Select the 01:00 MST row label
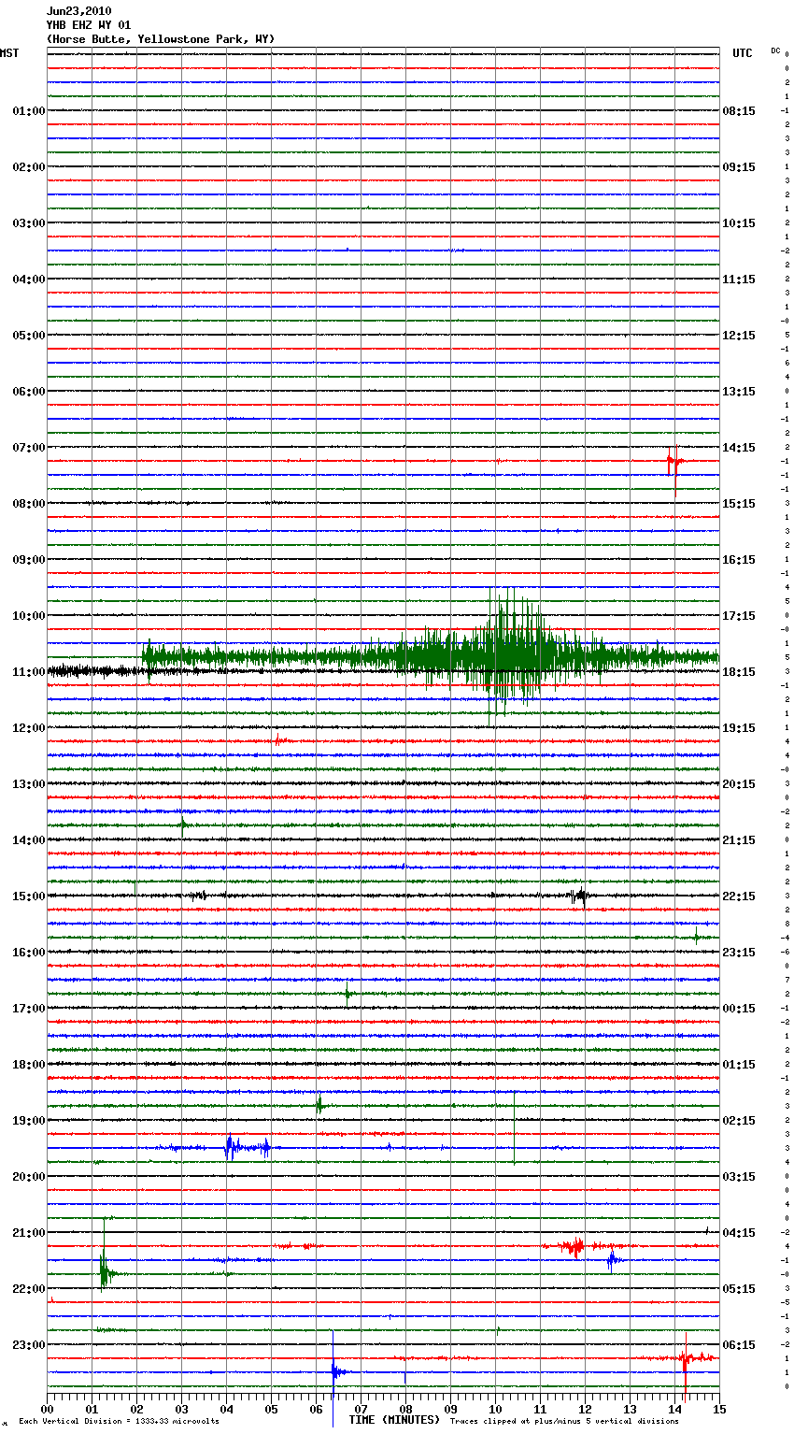Screen dimensions: 794x1434 tap(28, 111)
